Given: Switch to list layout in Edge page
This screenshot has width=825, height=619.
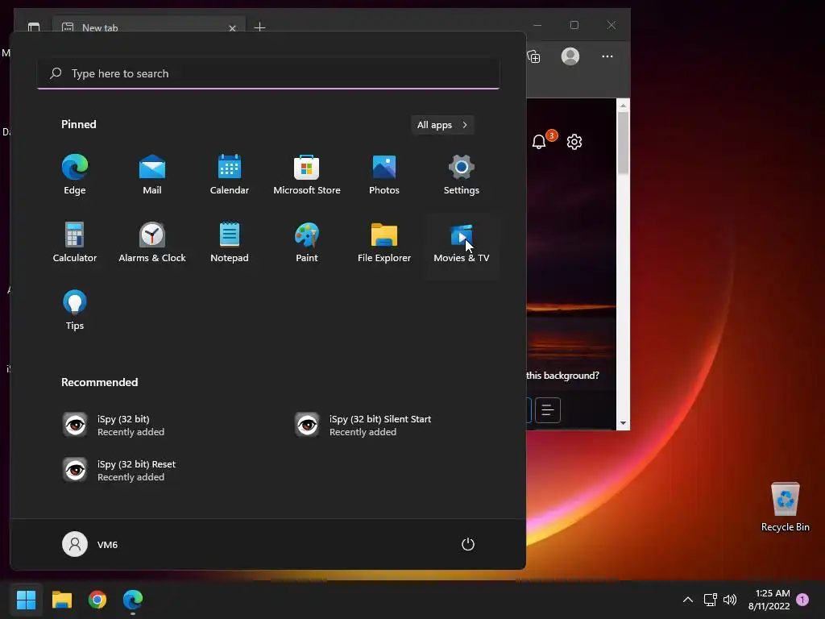Looking at the screenshot, I should point(548,410).
